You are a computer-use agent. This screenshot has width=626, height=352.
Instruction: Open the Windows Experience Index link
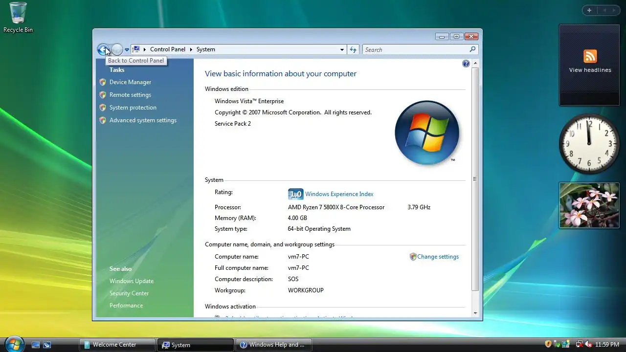pos(339,194)
